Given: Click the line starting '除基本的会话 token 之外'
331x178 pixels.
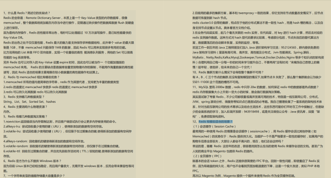Looking at the screenshot, I should tap(256, 161).
